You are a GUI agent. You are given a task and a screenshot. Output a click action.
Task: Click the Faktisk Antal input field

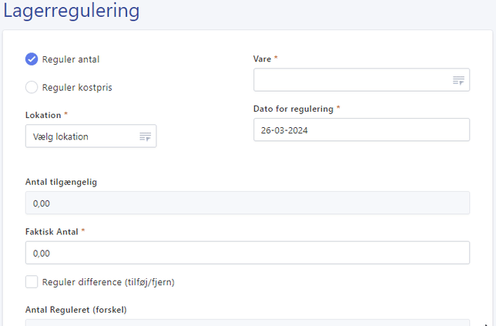tap(247, 253)
